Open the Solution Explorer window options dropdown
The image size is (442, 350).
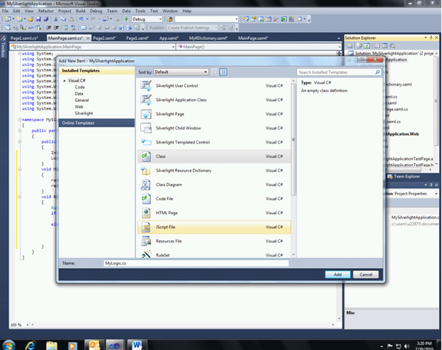(426, 37)
